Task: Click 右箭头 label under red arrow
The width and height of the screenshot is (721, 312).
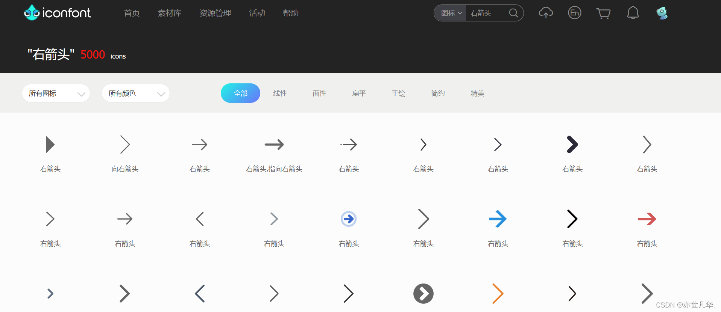Action: [647, 244]
